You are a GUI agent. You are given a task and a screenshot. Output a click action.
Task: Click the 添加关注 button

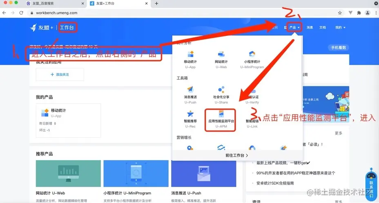60,75
